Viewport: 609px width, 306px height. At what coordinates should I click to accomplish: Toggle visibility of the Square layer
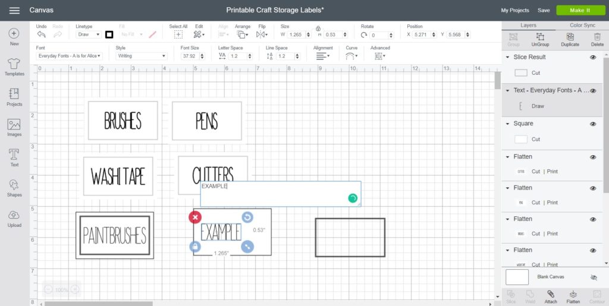click(x=593, y=124)
